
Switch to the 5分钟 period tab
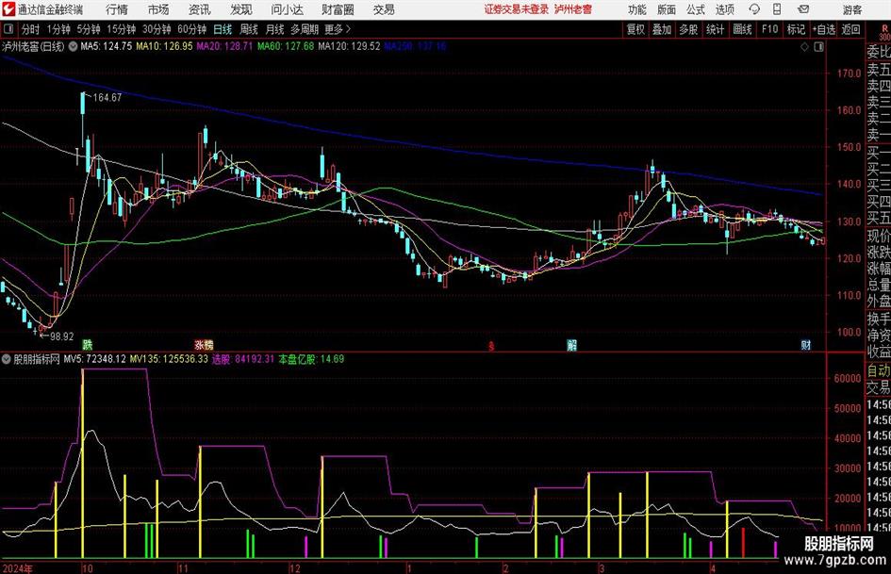[x=88, y=29]
